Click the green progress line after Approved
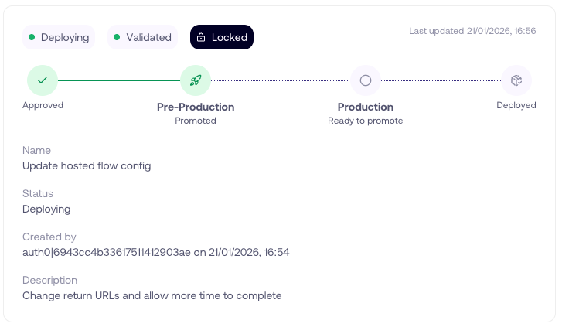 click(119, 80)
